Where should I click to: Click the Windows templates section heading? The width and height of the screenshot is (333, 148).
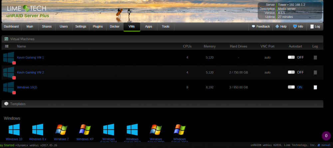[12, 118]
